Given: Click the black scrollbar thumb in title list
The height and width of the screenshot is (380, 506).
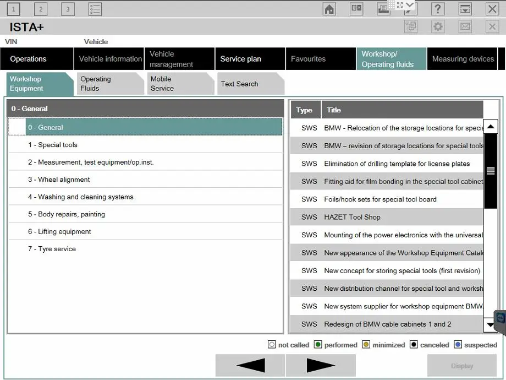Looking at the screenshot, I should click(490, 171).
